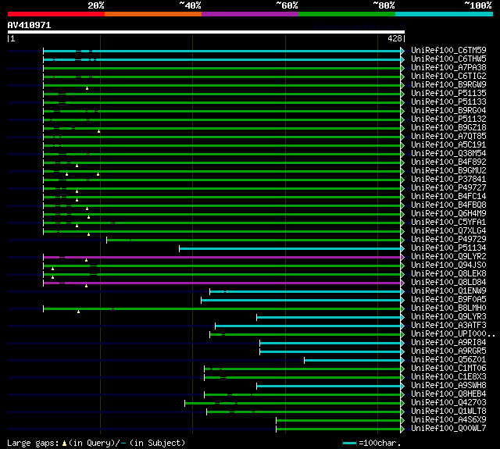500x449 pixels.
Task: Open the UniRef100_P51132 hit label
Action: point(448,119)
